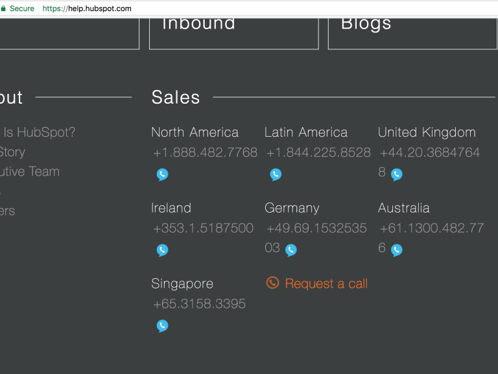Image resolution: width=498 pixels, height=374 pixels.
Task: Open the Request a call link
Action: click(326, 284)
